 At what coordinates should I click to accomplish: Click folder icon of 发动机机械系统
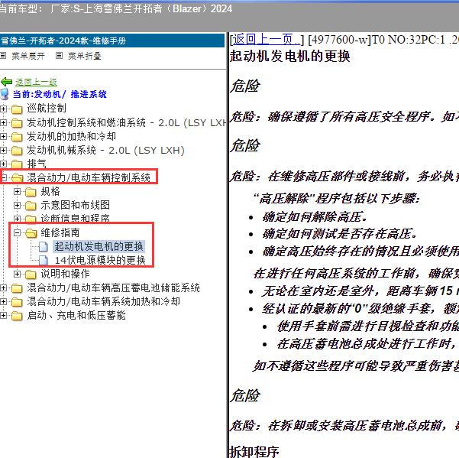[x=17, y=151]
